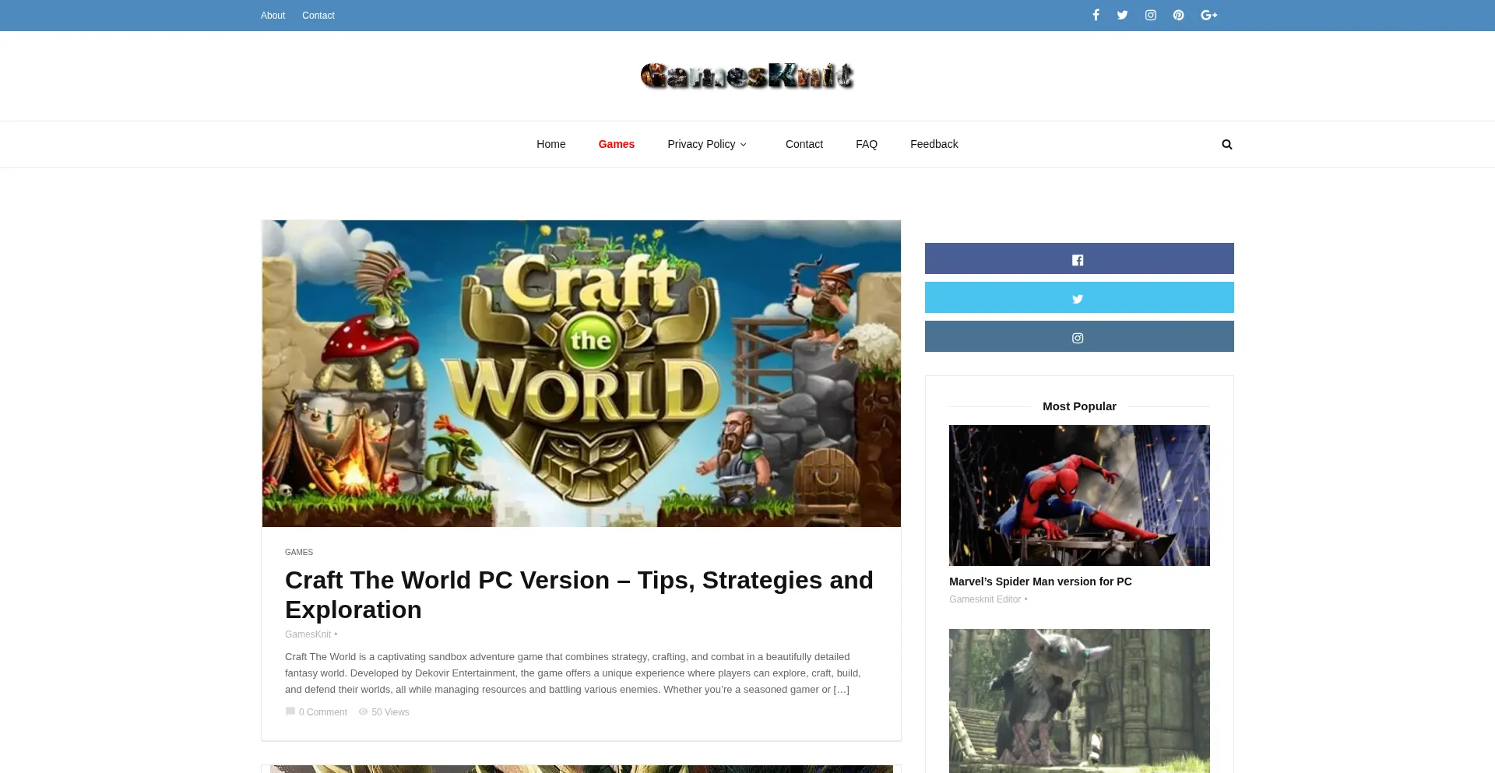Open Pinterest icon in top bar
This screenshot has height=773, width=1495.
pos(1179,15)
